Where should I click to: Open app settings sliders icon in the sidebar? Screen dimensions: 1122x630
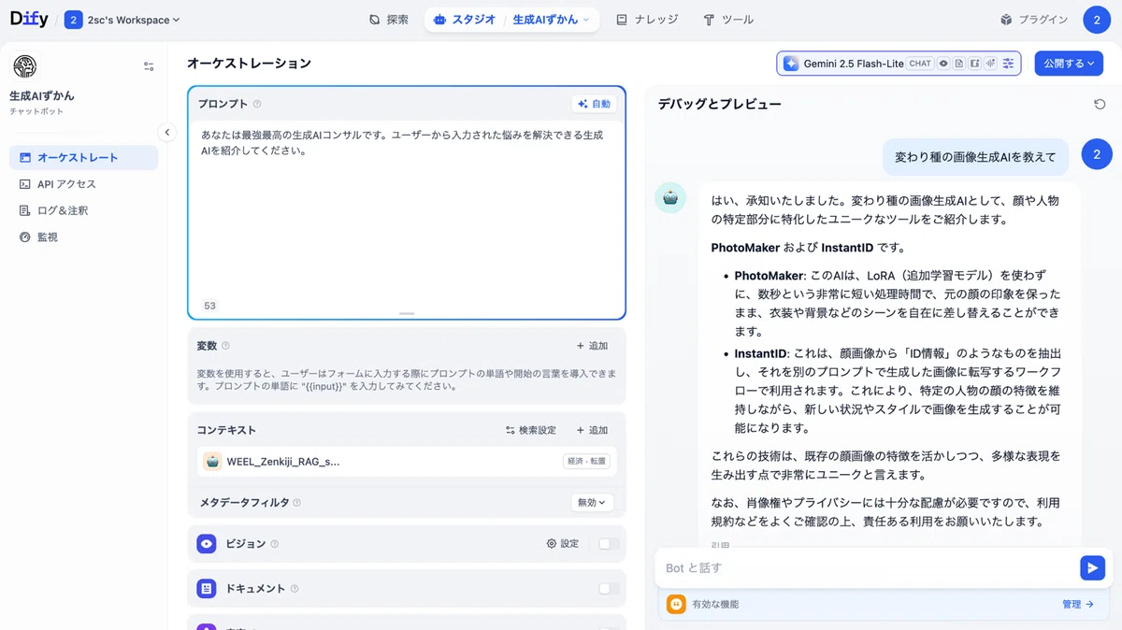pyautogui.click(x=149, y=66)
